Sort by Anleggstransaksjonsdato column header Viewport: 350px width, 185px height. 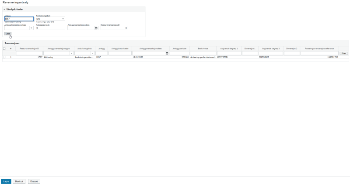[x=150, y=48]
